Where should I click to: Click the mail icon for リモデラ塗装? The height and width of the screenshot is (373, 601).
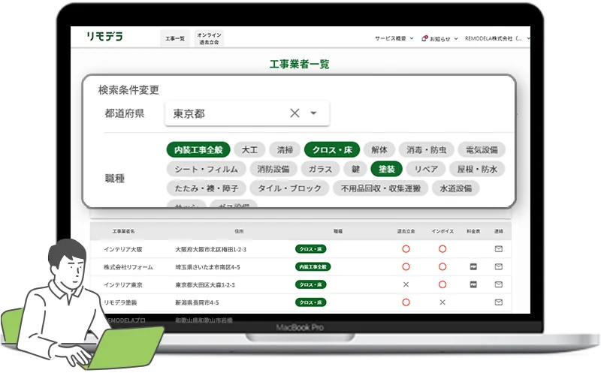point(498,302)
